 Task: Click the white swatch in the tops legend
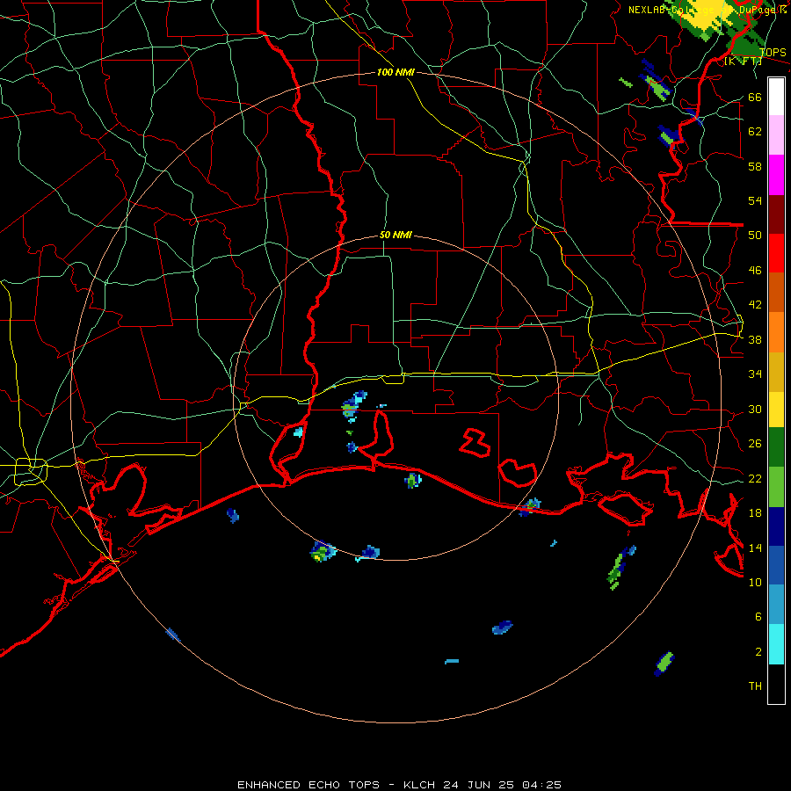pyautogui.click(x=776, y=97)
